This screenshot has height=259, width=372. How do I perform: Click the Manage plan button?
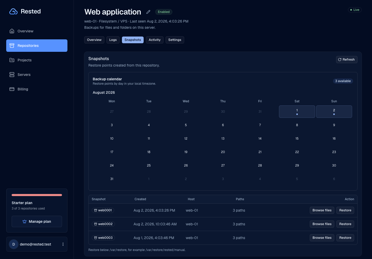click(x=37, y=221)
